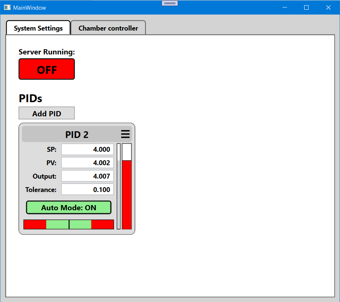The image size is (340, 302).
Task: Edit the SP setpoint field
Action: pyautogui.click(x=87, y=149)
